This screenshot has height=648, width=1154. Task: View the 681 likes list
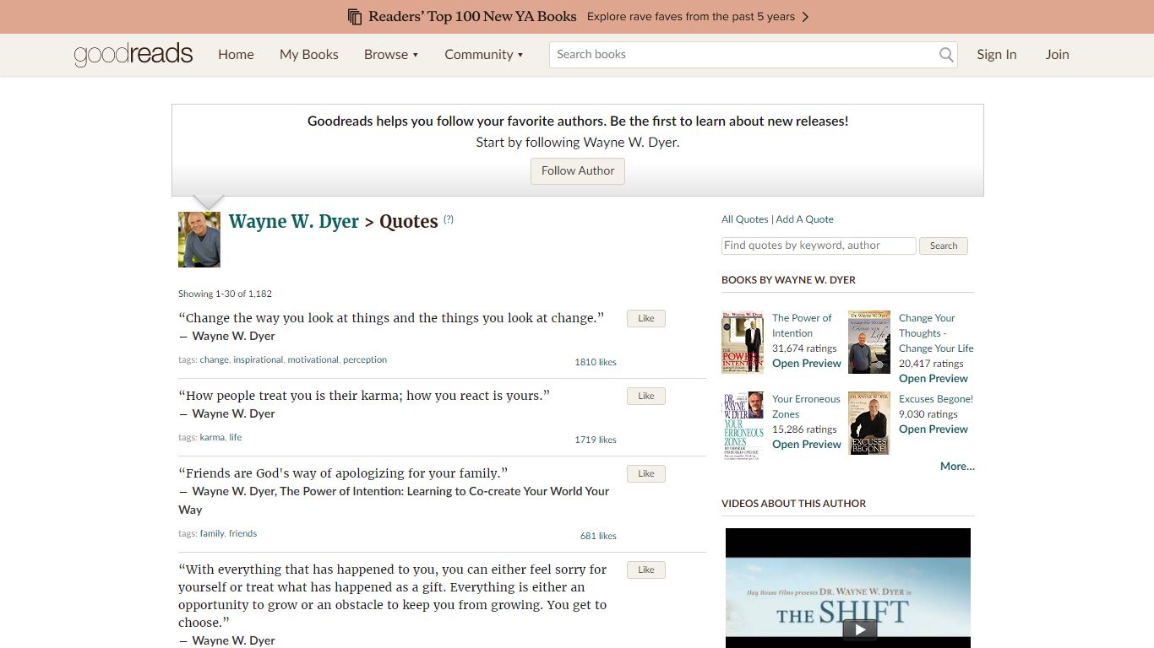coord(598,536)
